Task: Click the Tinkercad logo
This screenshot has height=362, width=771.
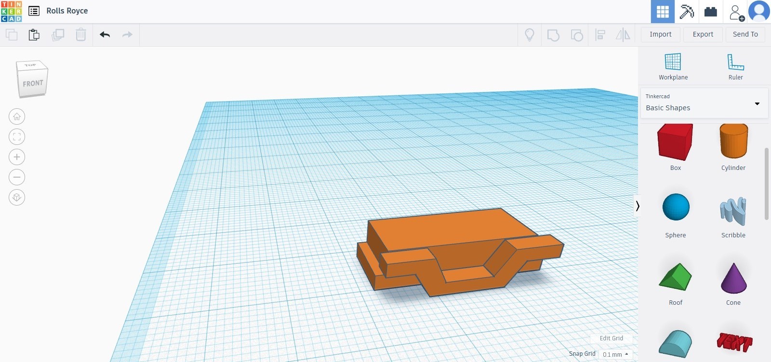Action: 12,12
